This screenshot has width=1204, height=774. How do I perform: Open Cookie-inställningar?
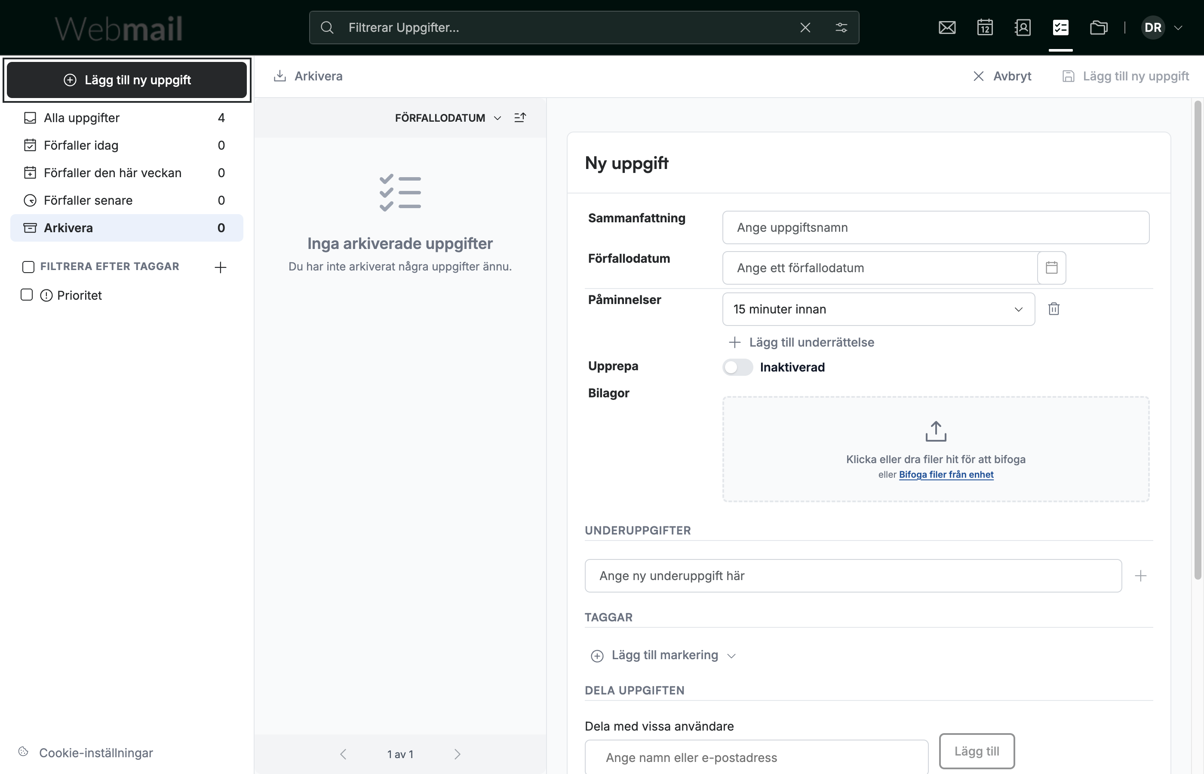click(x=86, y=752)
